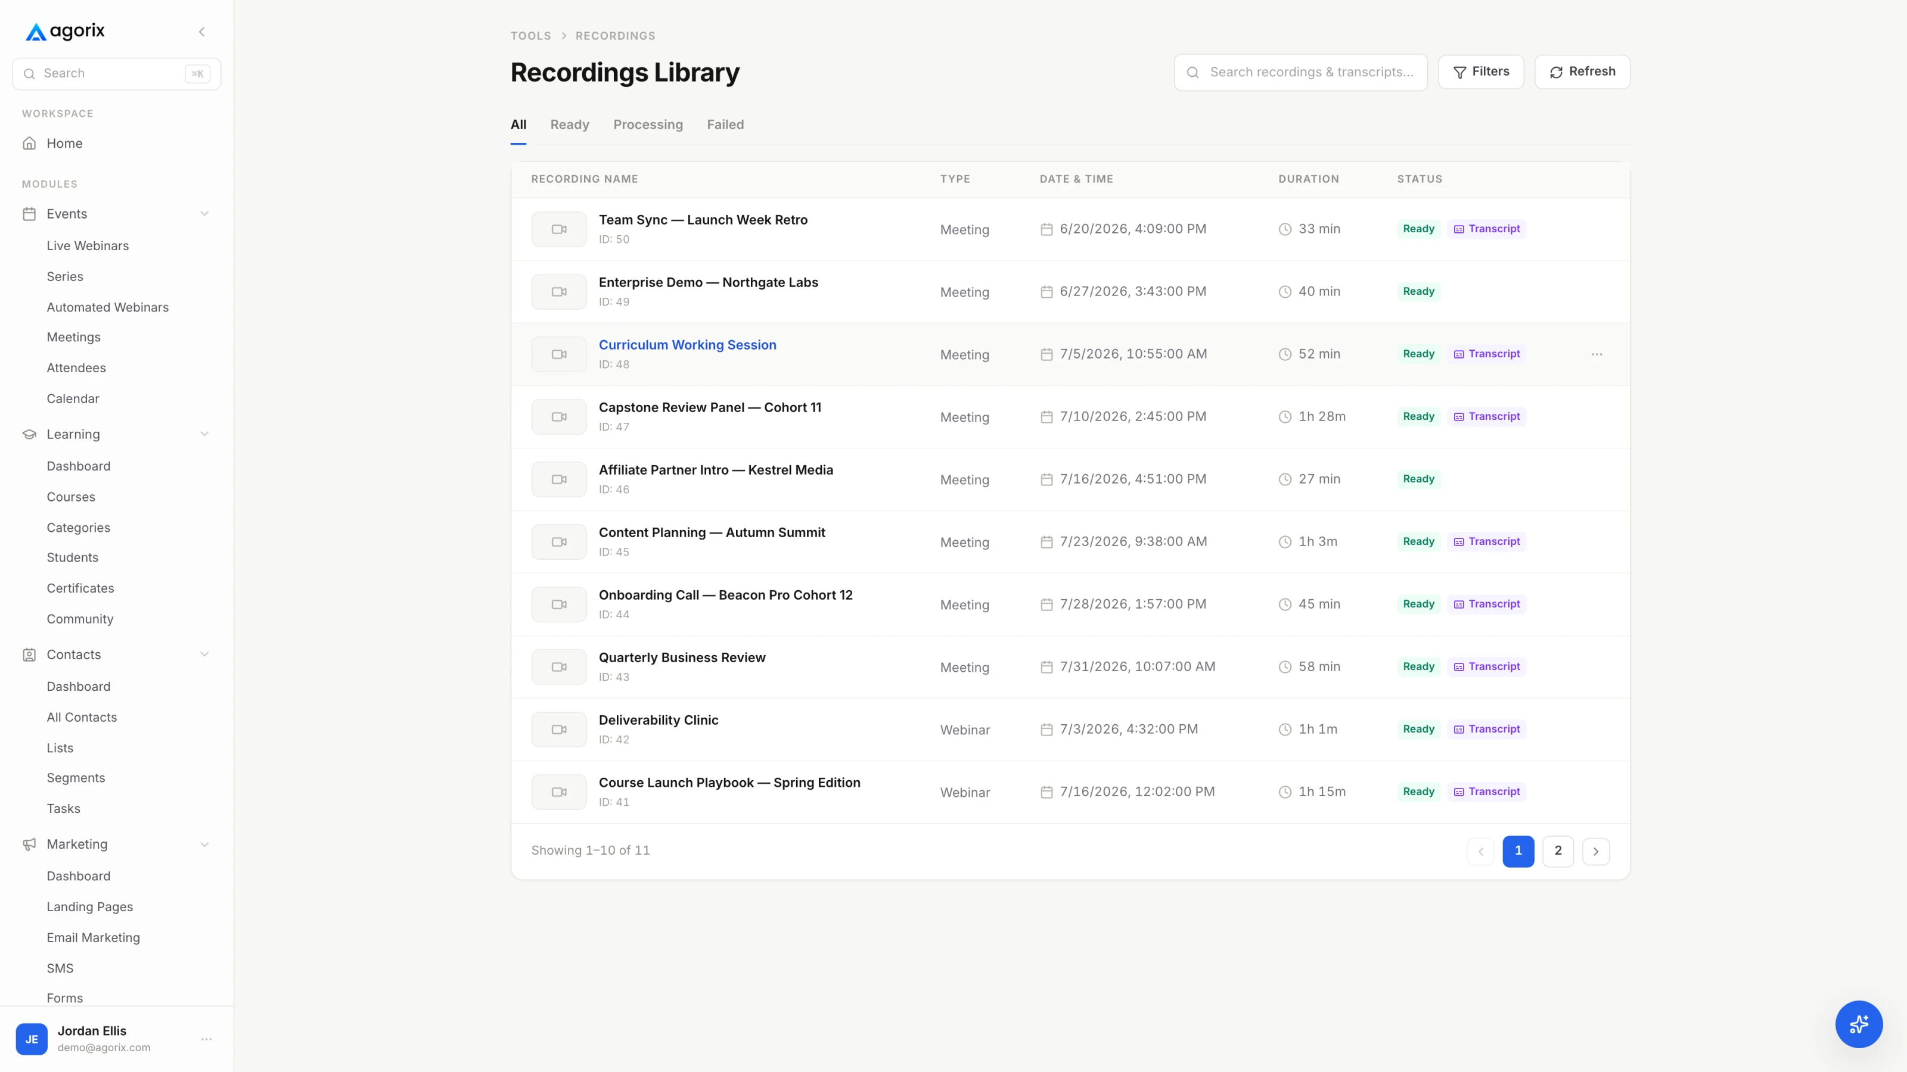Open transcript for Capstone Review Panel — Cohort 11
Viewport: 1907px width, 1072px height.
[1486, 416]
